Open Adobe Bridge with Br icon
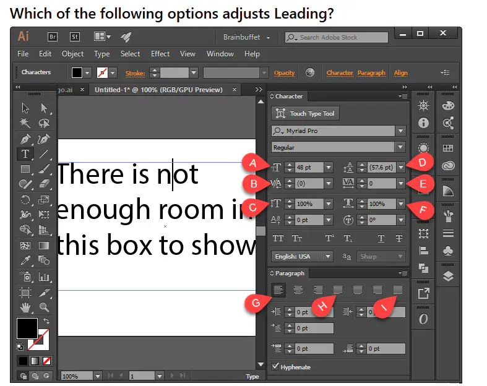Viewport: 487px width, 386px height. point(53,37)
